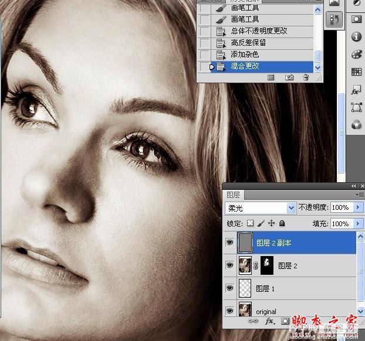Click the document window vertical scrollbar
The width and height of the screenshot is (365, 341).
click(342, 133)
